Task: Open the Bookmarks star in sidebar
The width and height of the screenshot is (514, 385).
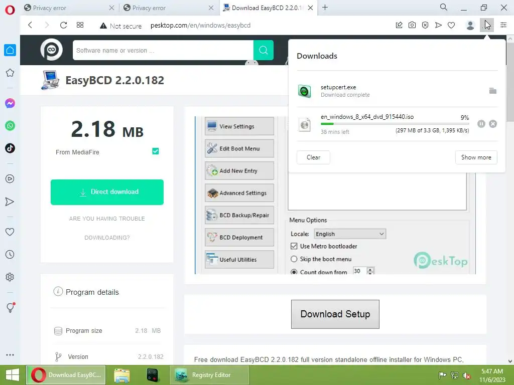Action: pyautogui.click(x=10, y=73)
